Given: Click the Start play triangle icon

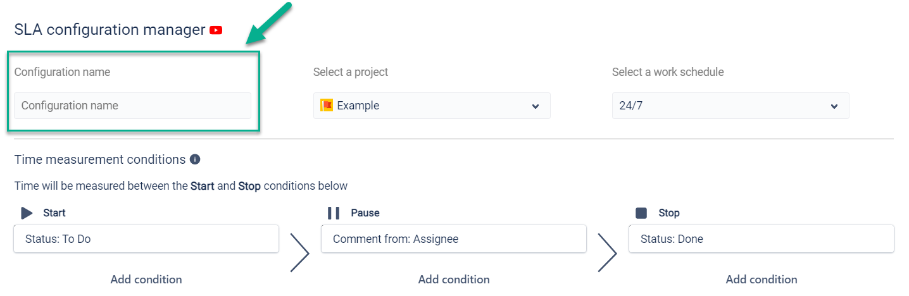Looking at the screenshot, I should point(27,213).
